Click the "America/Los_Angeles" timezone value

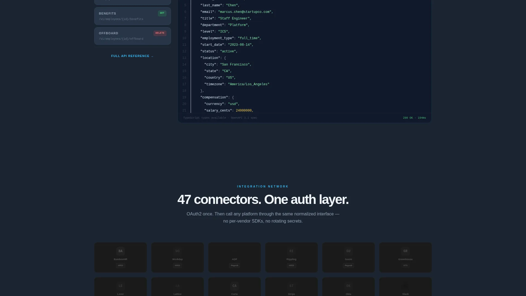(249, 84)
